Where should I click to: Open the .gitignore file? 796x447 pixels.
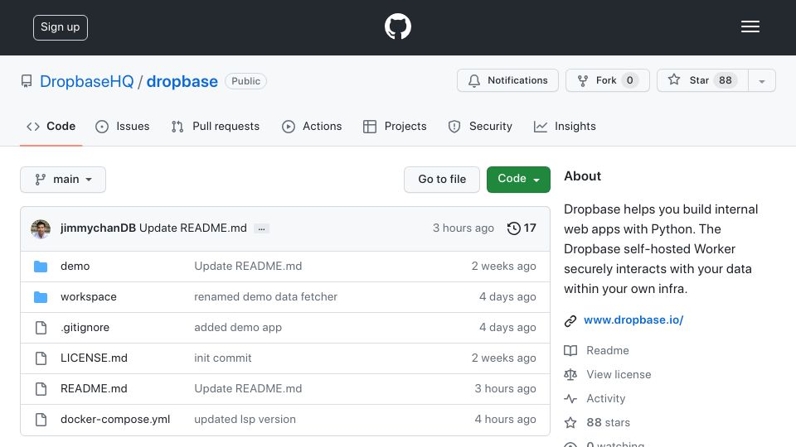[x=85, y=328]
